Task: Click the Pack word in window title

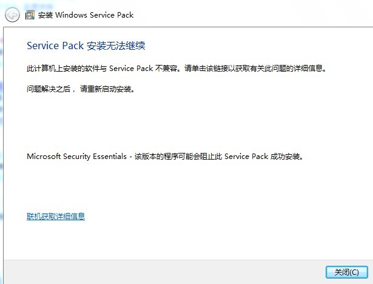Action: click(125, 15)
